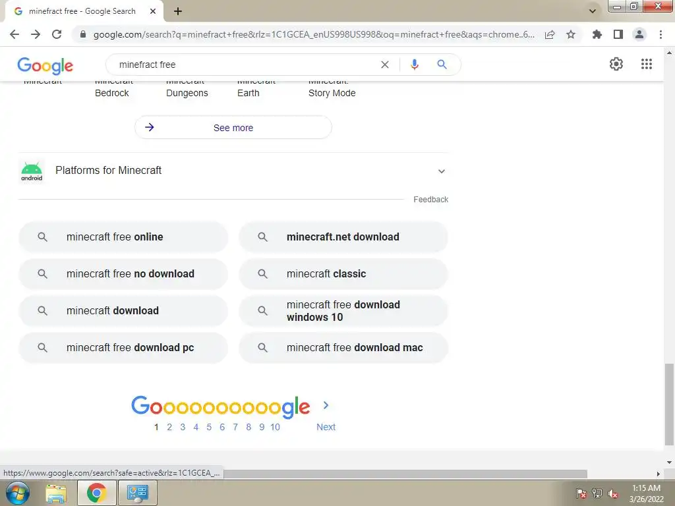Open the Minecraft Earth game card
The width and height of the screenshot is (675, 506).
(256, 89)
